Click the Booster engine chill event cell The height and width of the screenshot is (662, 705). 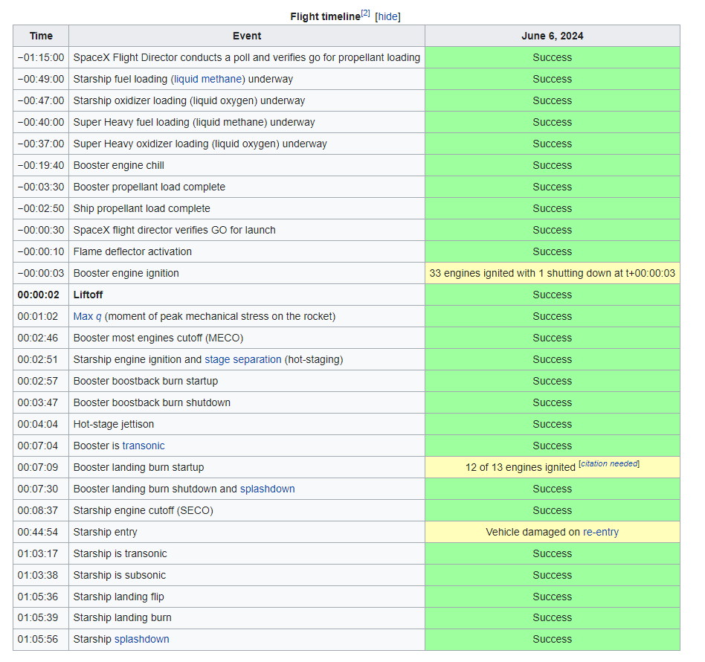[119, 165]
